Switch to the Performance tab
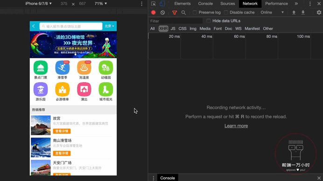The height and width of the screenshot is (181, 323). (x=276, y=4)
